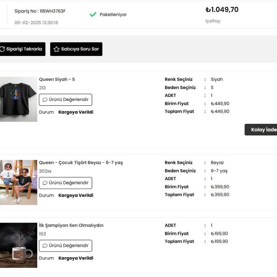Click the ₺1.049,70 order total

(x=222, y=10)
